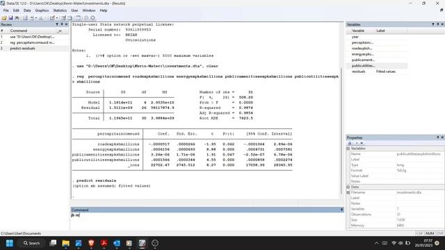Toggle the Properties panel pin icon
The width and height of the screenshot is (445, 250).
[x=438, y=137]
